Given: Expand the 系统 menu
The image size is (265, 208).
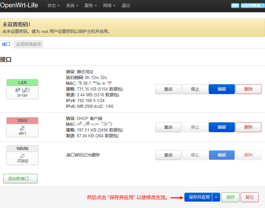Looking at the screenshot, I should pos(72,6).
